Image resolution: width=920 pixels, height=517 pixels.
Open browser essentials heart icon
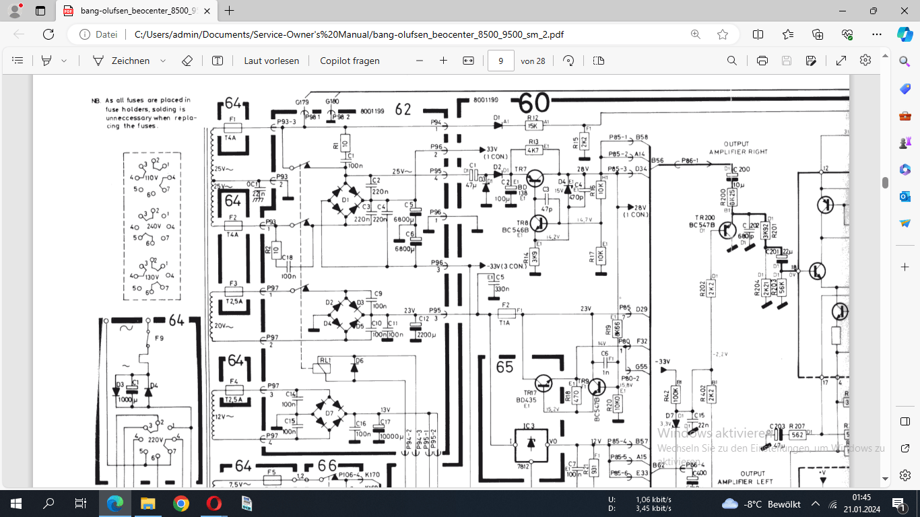(847, 34)
